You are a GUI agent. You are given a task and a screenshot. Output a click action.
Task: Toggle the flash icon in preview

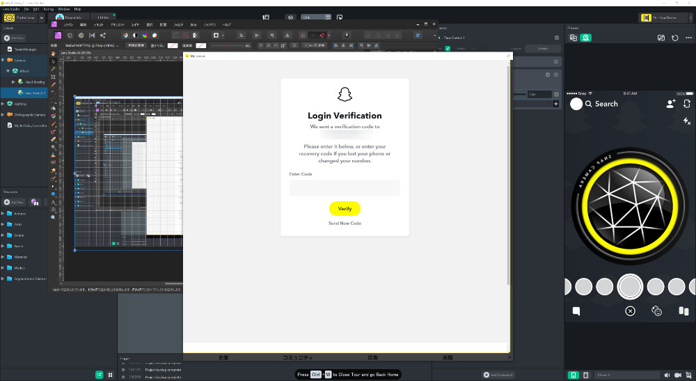coord(687,120)
